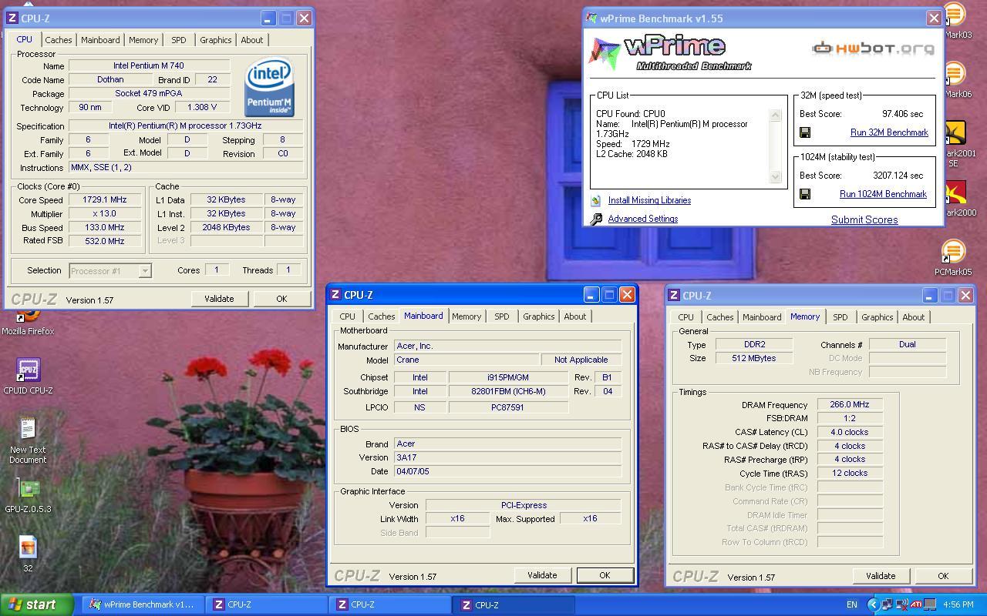The image size is (987, 616).
Task: Click the memory Size value 512 MBytes
Action: [753, 358]
